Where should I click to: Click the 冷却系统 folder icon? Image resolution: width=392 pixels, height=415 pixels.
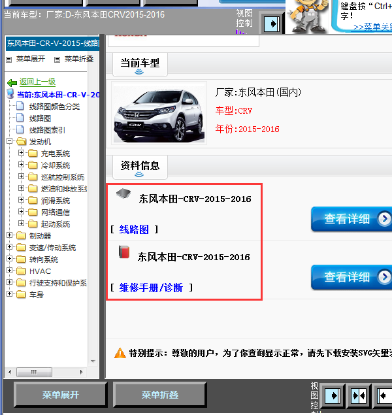pos(33,165)
